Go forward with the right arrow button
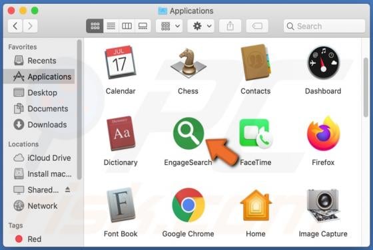Image resolution: width=373 pixels, height=250 pixels. (x=30, y=26)
